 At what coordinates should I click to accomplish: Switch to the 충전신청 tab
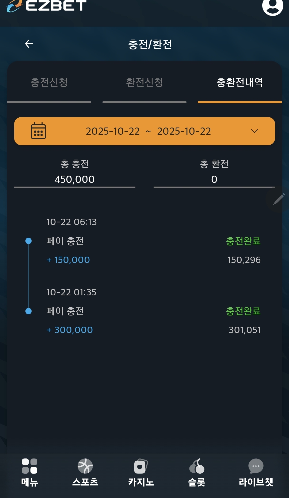pyautogui.click(x=49, y=82)
